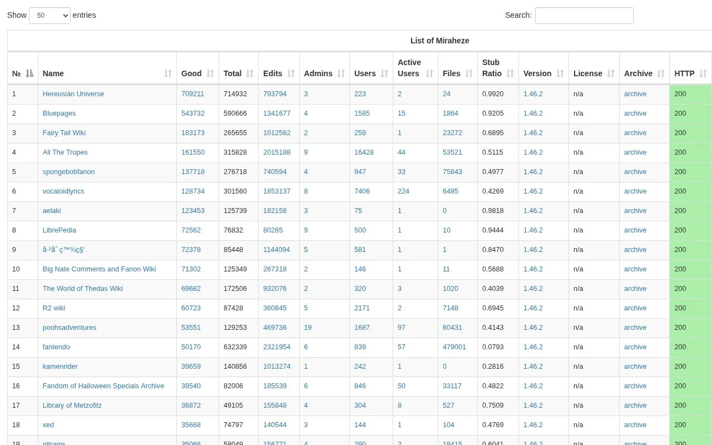Image resolution: width=712 pixels, height=445 pixels.
Task: Open active users count 224 for vocaloidlyrics
Action: click(x=403, y=191)
